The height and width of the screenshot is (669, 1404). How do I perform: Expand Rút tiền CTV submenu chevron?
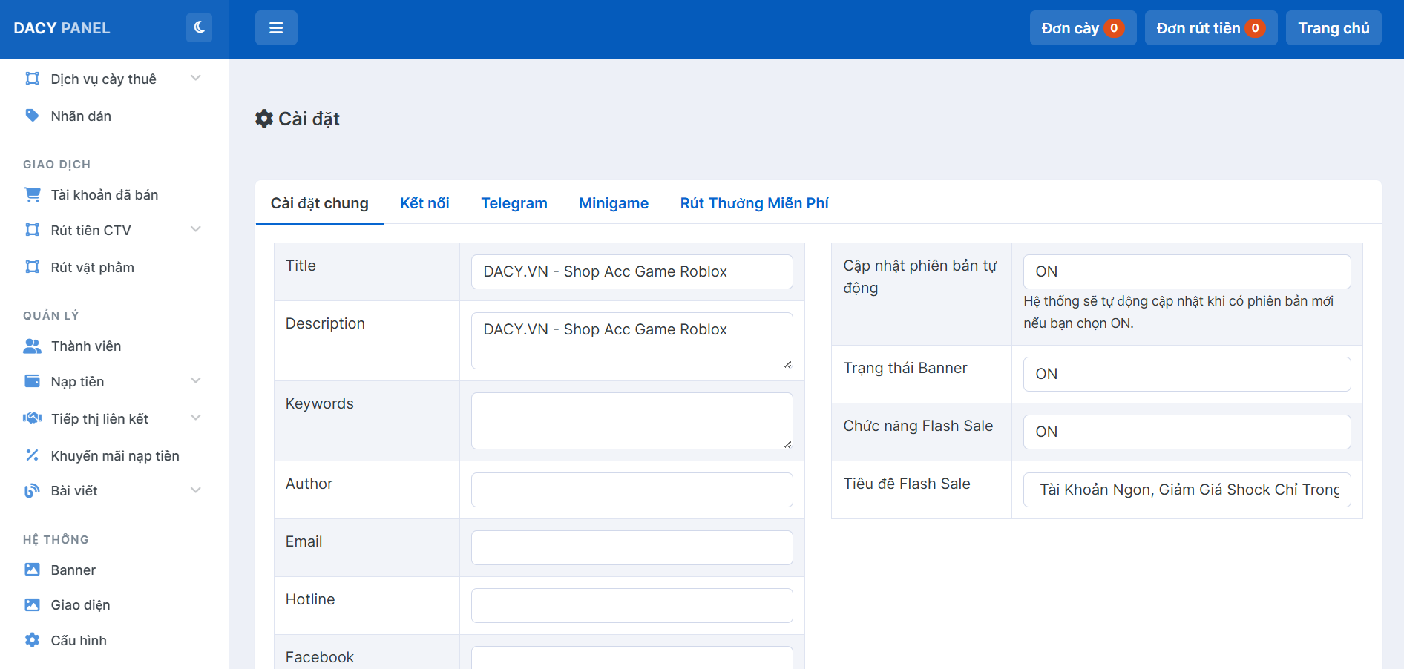pos(196,230)
